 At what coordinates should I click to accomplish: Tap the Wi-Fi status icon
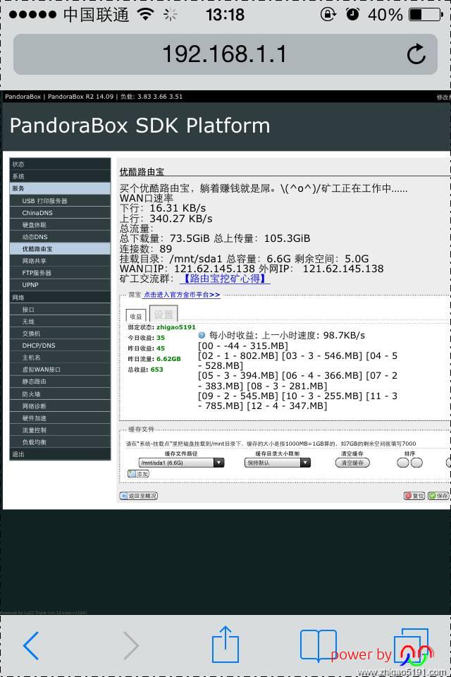click(146, 15)
